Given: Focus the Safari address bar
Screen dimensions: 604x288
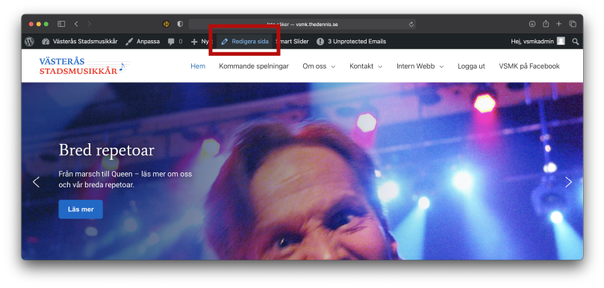Looking at the screenshot, I should (x=302, y=24).
